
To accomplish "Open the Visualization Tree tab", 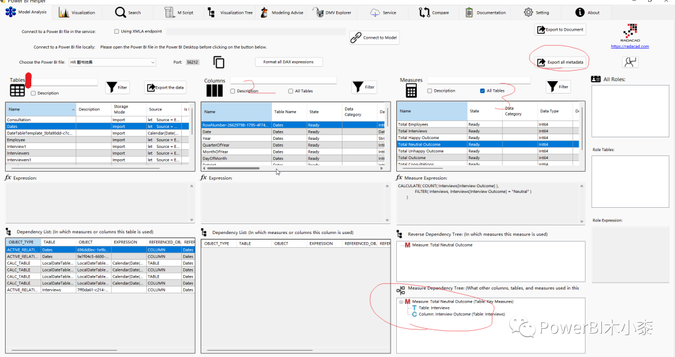I will coord(230,12).
